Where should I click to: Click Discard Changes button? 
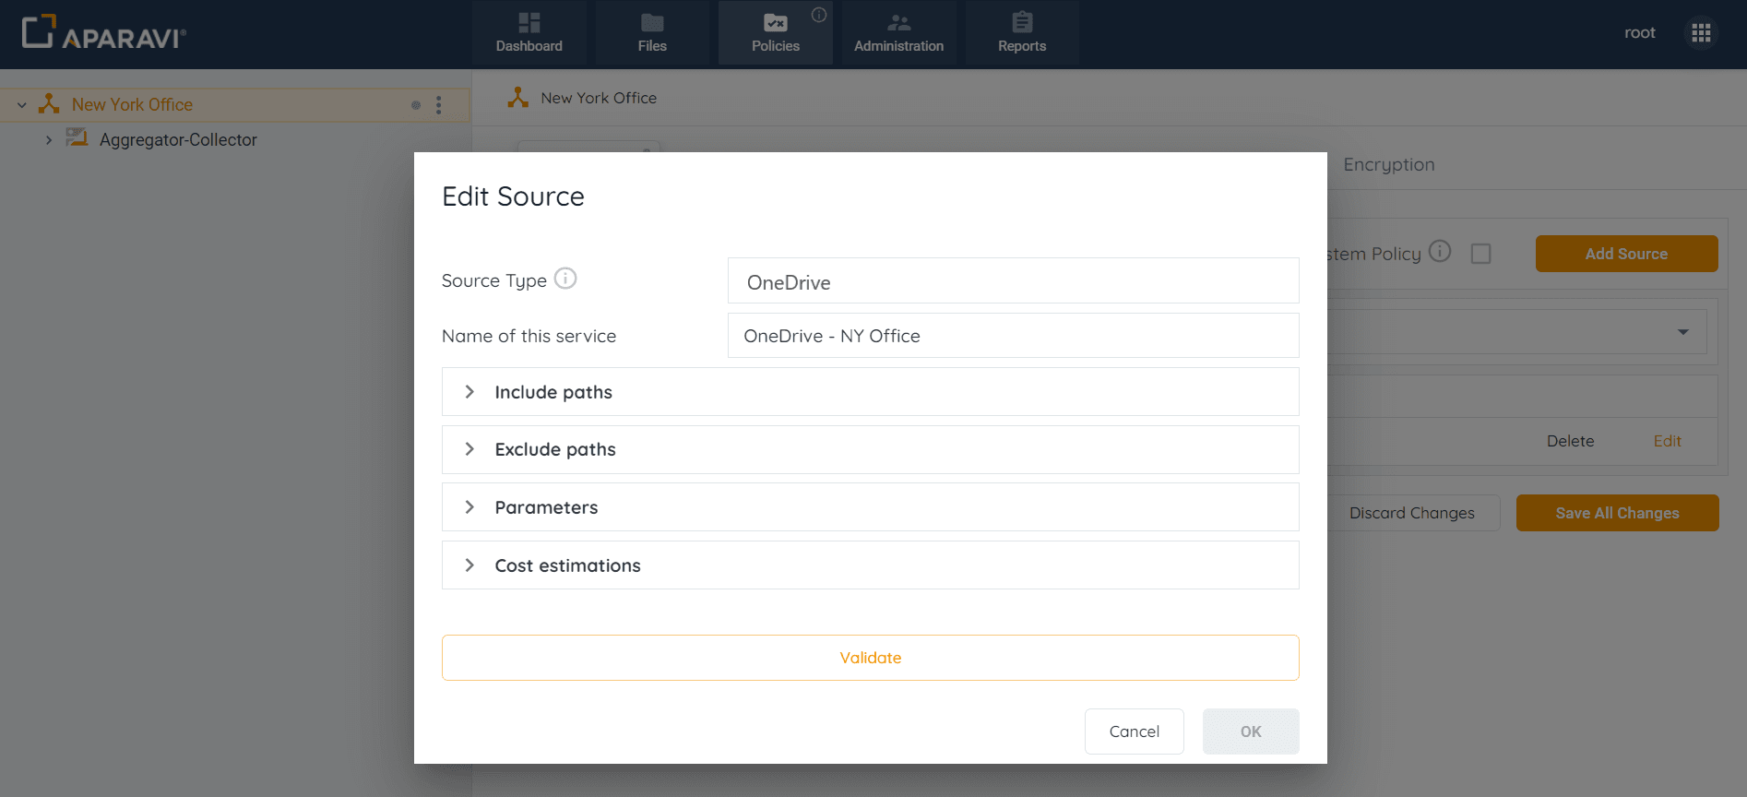tap(1411, 513)
